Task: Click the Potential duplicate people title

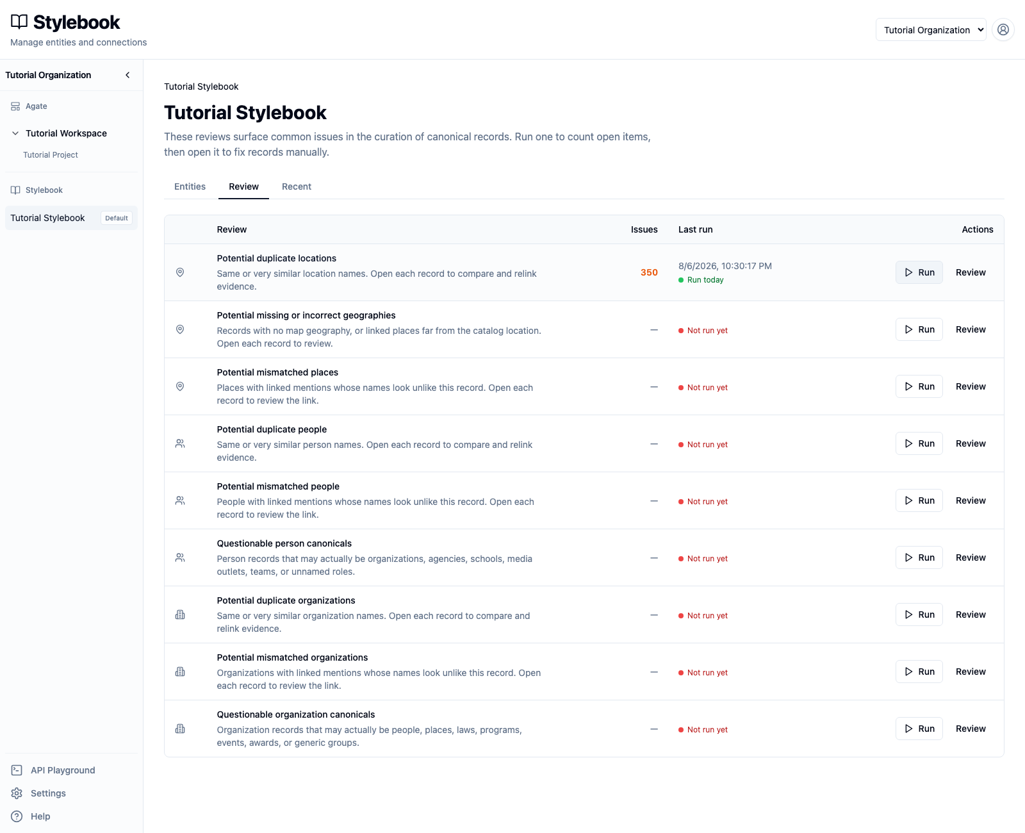Action: 272,429
